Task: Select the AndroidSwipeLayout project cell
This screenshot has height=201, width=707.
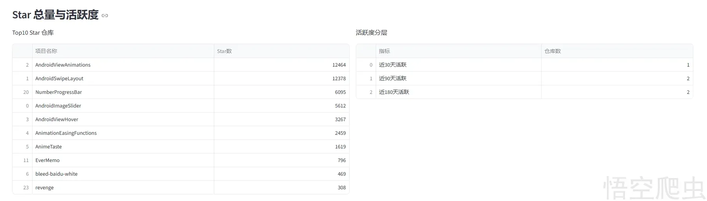Action: pyautogui.click(x=59, y=79)
